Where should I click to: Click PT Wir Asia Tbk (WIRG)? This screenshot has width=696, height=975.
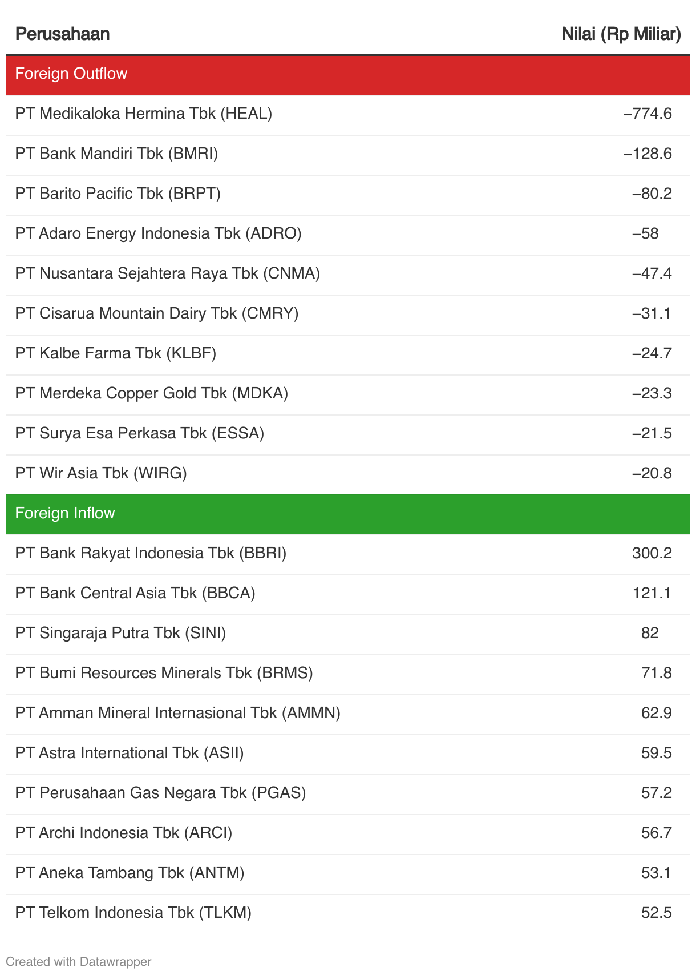pyautogui.click(x=101, y=473)
